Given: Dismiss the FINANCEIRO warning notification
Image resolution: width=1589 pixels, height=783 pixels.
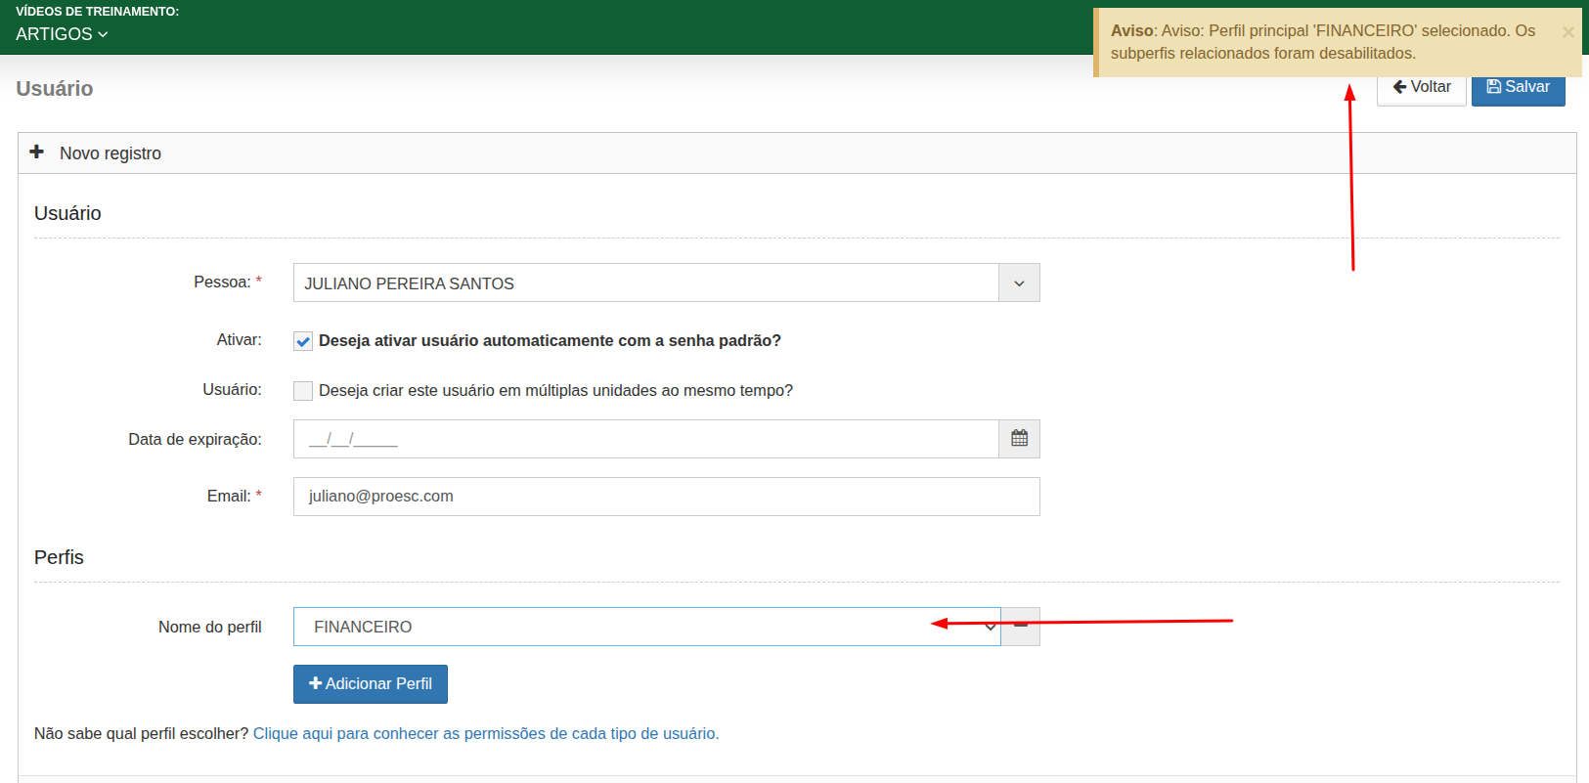Looking at the screenshot, I should tap(1567, 32).
